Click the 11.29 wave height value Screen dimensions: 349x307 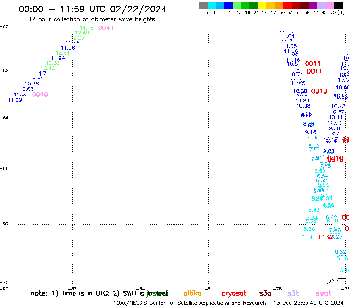[x=15, y=100]
